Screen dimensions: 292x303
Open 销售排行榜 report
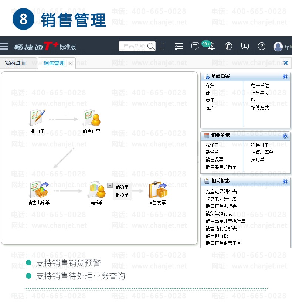tap(217, 236)
